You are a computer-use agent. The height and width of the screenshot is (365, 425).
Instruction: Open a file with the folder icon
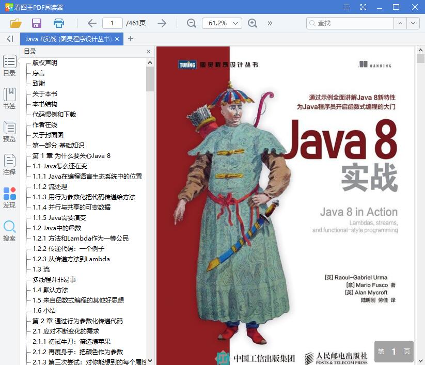15,23
